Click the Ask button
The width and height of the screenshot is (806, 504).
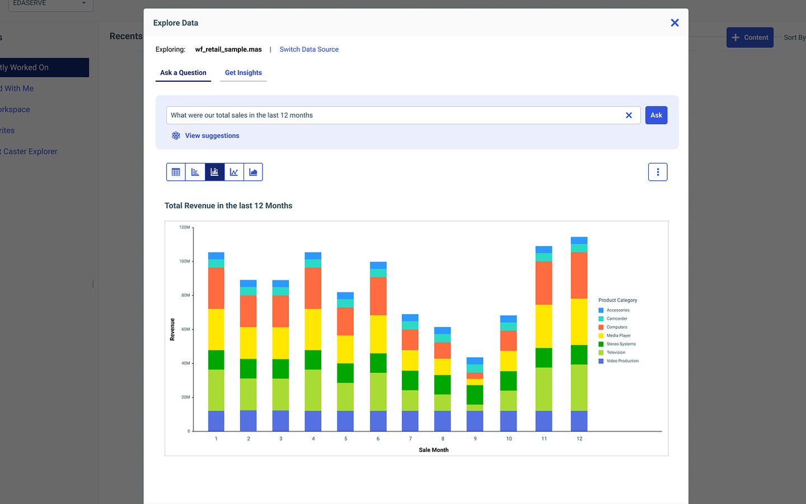[x=656, y=115]
